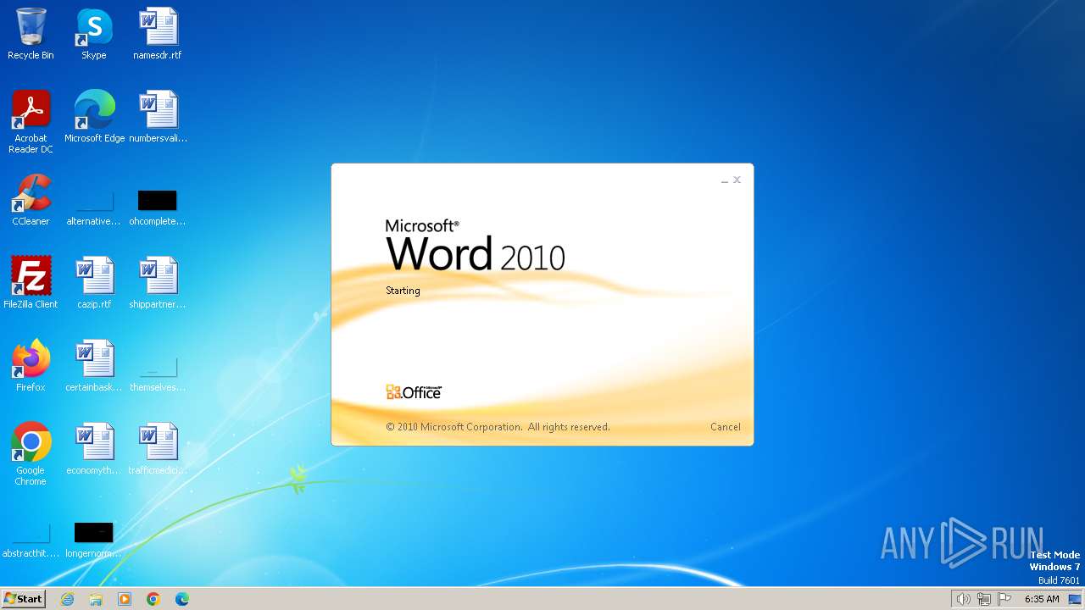
Task: Launch Google Chrome from the taskbar
Action: point(153,599)
